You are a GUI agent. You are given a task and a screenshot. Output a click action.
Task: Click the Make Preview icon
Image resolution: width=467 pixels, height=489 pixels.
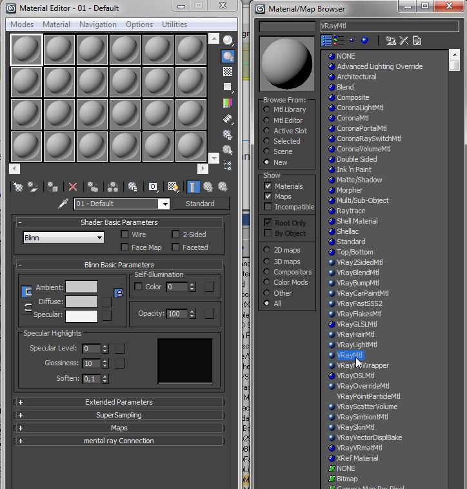[228, 119]
